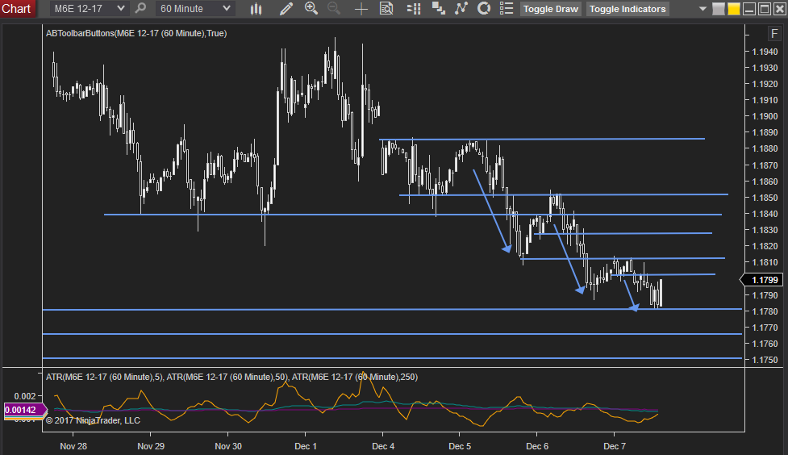This screenshot has height=455, width=788.
Task: Select the Chart tab label
Action: 17,9
